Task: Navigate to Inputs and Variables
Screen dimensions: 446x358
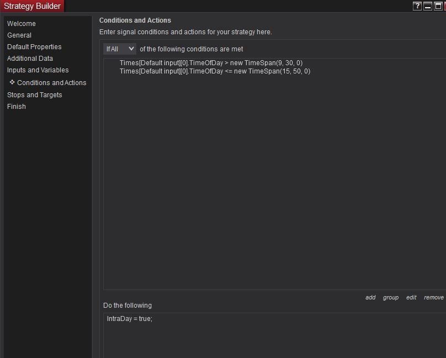Action: click(38, 70)
